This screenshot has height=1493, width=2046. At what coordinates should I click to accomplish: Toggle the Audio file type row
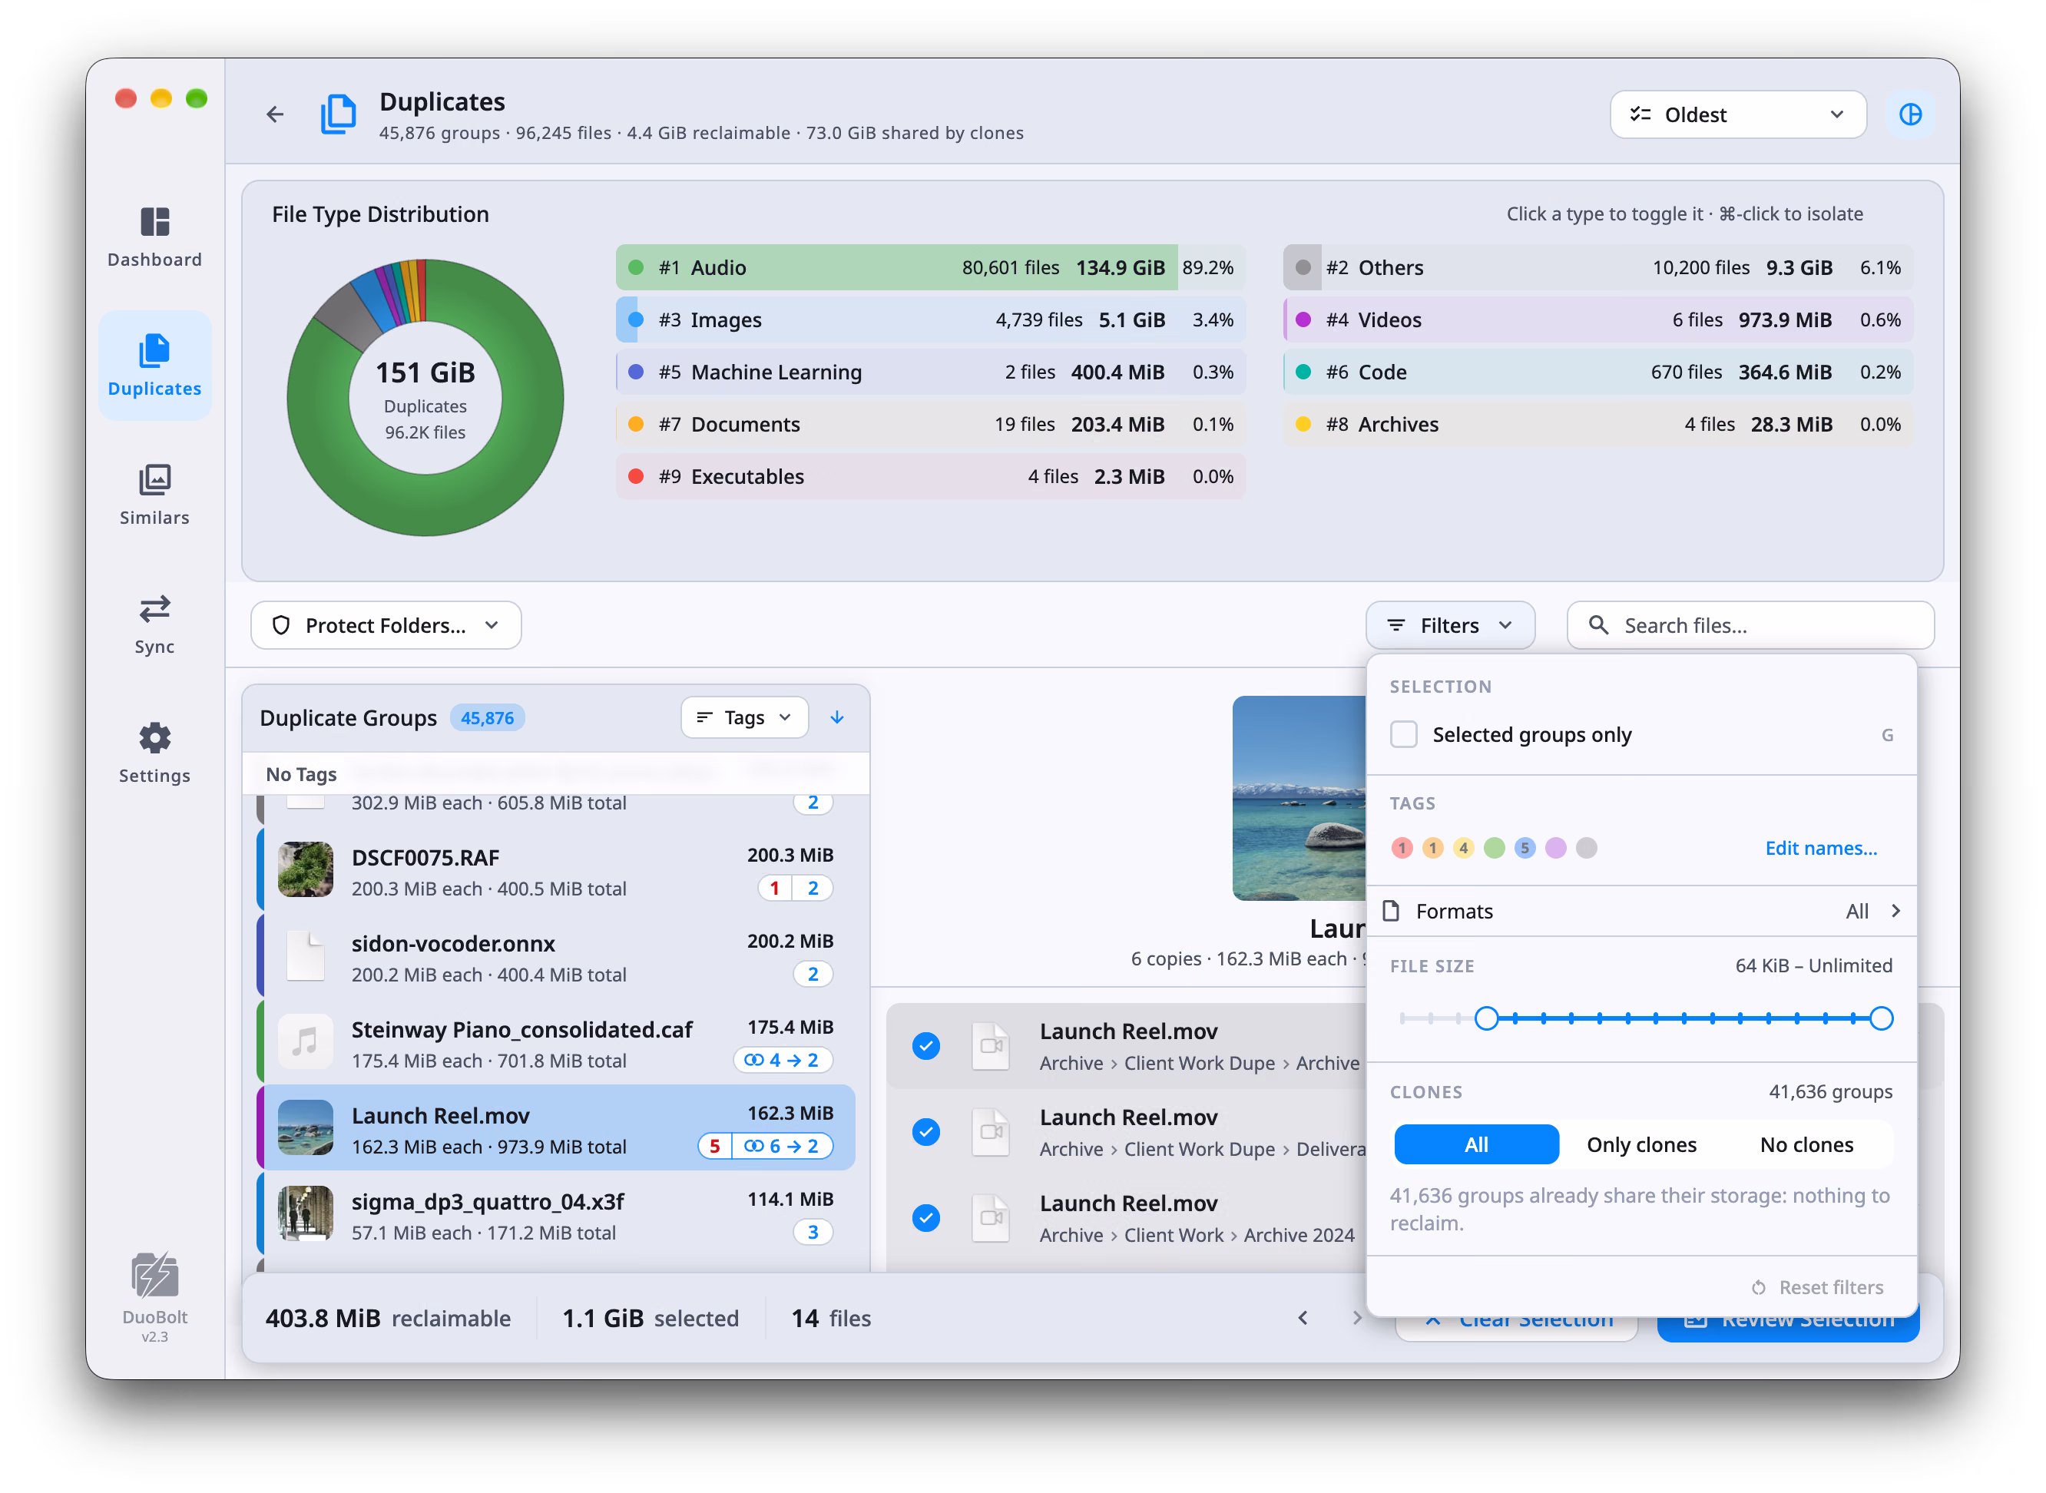930,267
